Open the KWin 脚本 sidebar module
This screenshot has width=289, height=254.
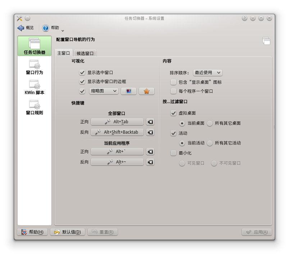(x=35, y=87)
